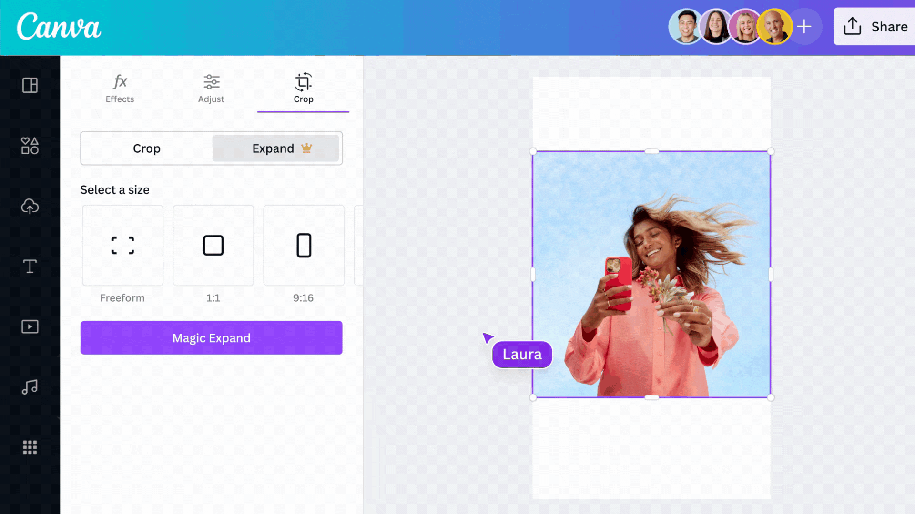This screenshot has width=915, height=514.
Task: Click the Elements sidebar icon
Action: click(30, 146)
